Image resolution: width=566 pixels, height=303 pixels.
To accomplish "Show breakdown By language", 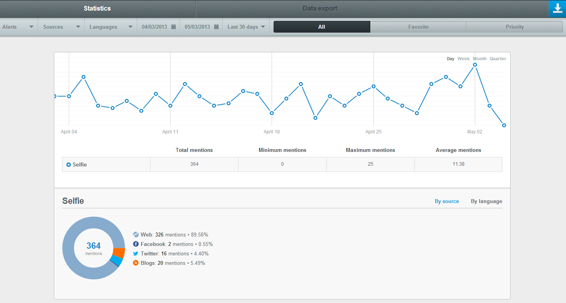I will pos(486,201).
